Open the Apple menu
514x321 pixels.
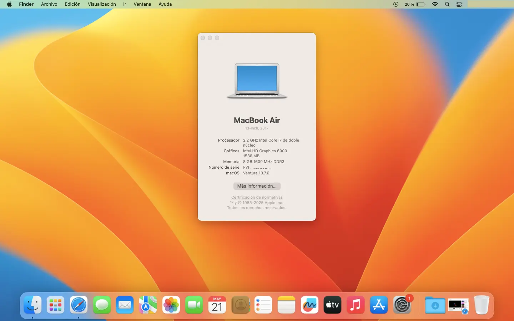pos(9,4)
